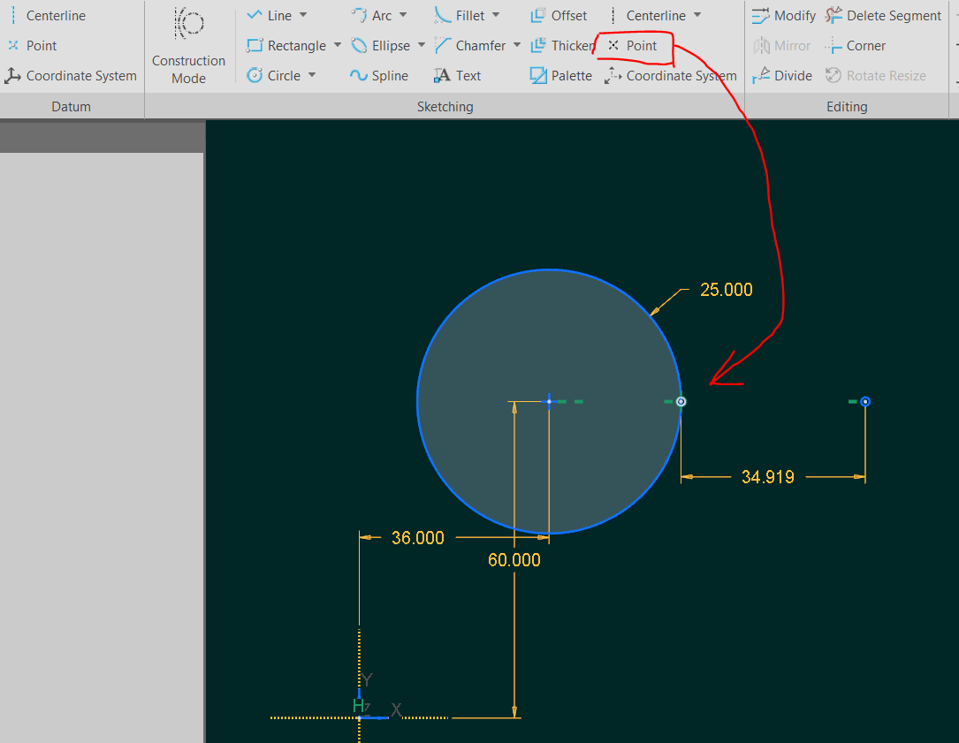Select the Line tool
Viewport: 959px width, 743px height.
277,14
